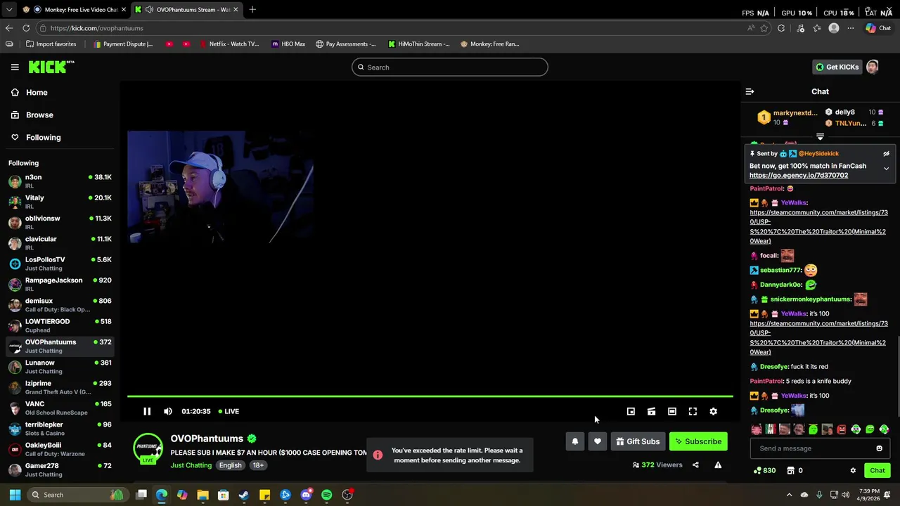Refresh the browser page

pos(26,28)
